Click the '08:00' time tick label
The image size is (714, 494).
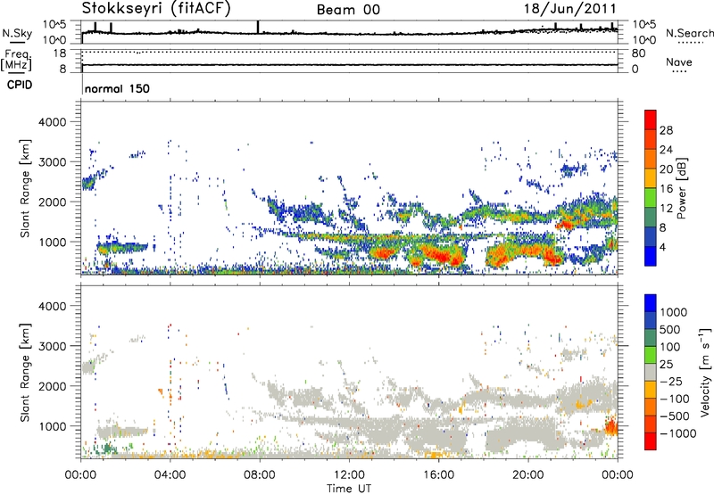[260, 475]
